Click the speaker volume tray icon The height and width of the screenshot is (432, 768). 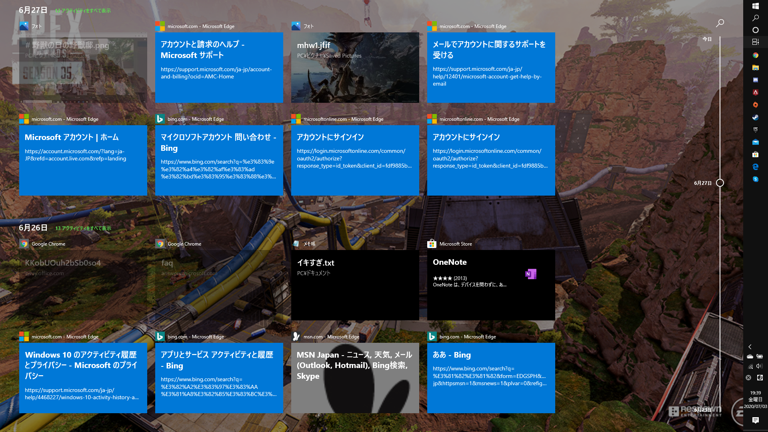(x=760, y=366)
